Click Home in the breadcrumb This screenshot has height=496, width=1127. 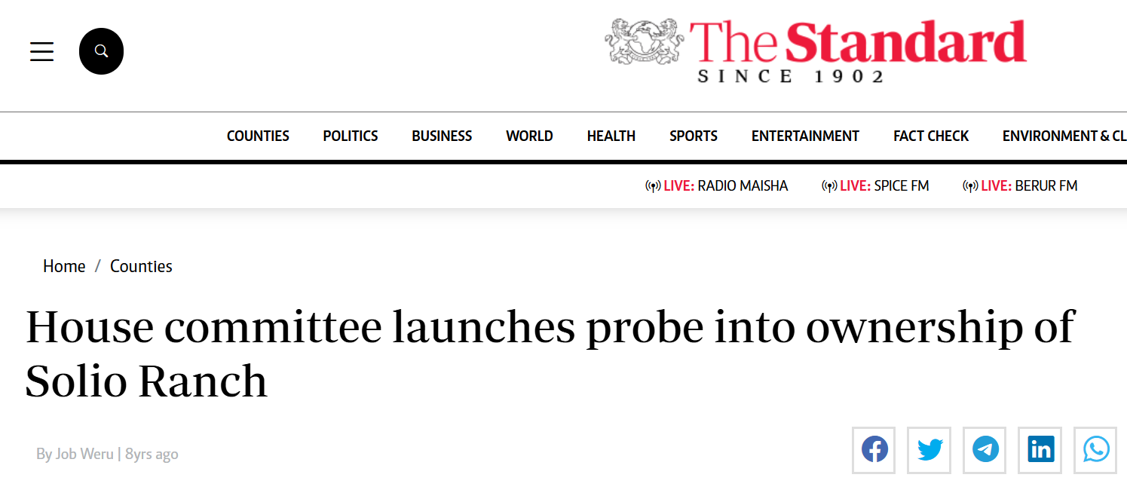coord(64,266)
